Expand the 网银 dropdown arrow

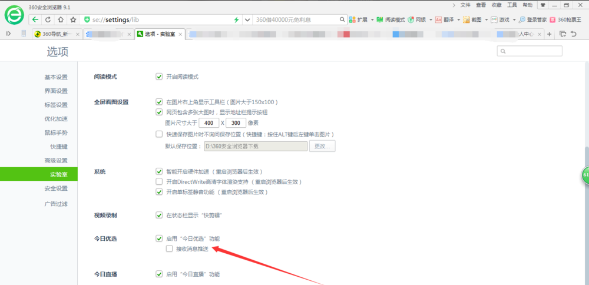[x=431, y=20]
